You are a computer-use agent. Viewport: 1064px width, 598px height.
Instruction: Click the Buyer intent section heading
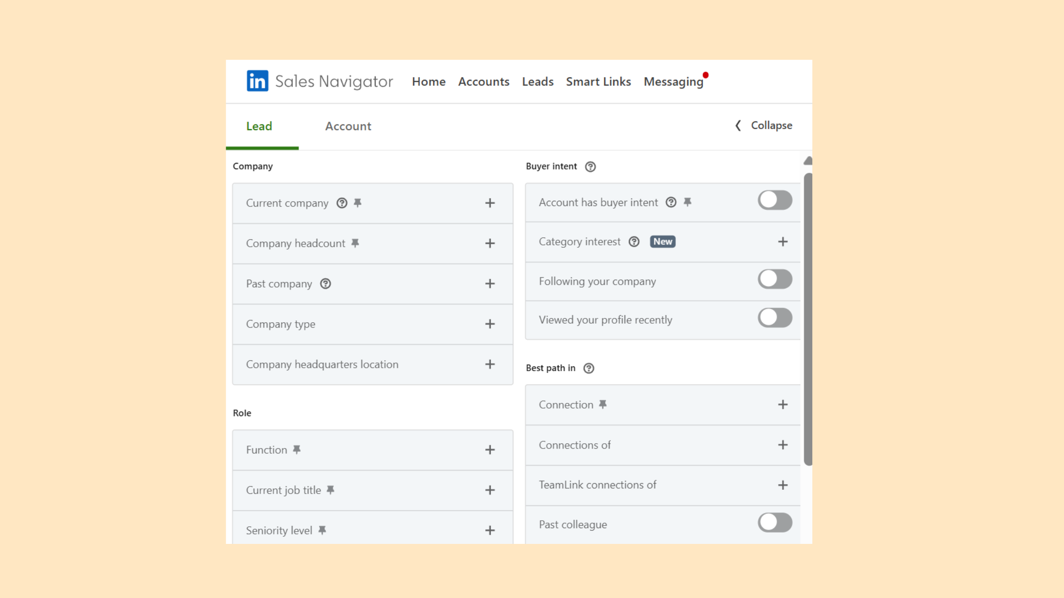(x=551, y=166)
